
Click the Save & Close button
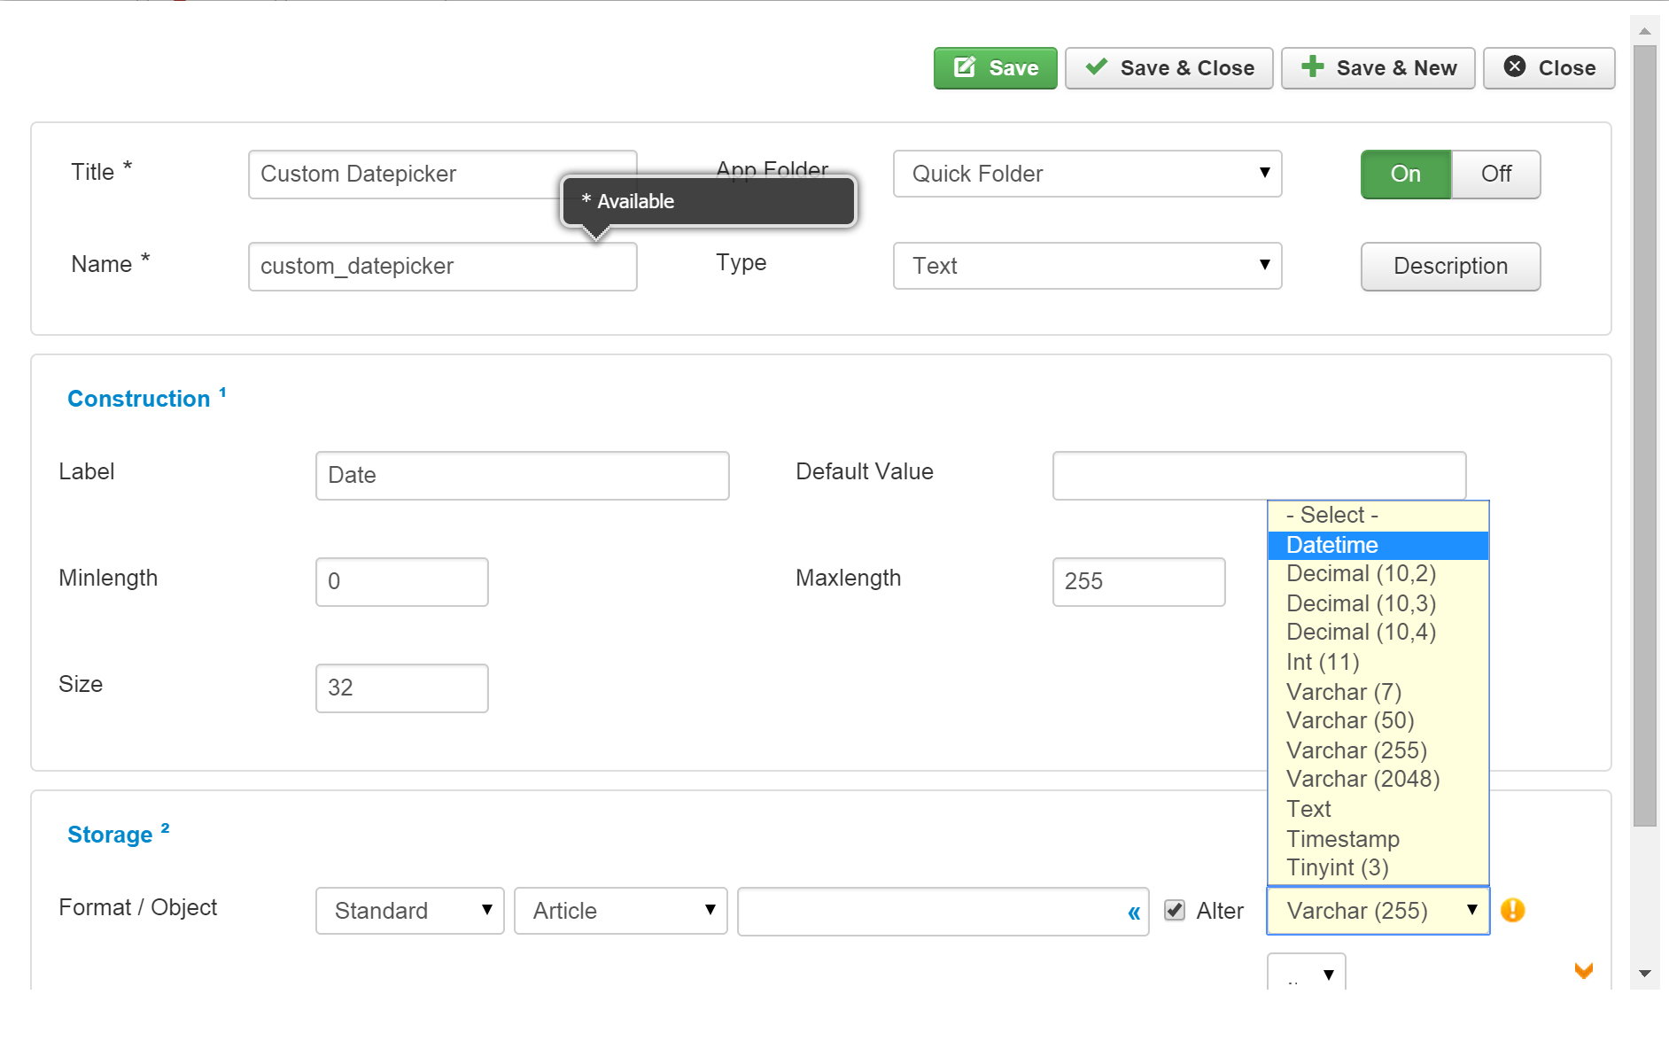coord(1168,67)
